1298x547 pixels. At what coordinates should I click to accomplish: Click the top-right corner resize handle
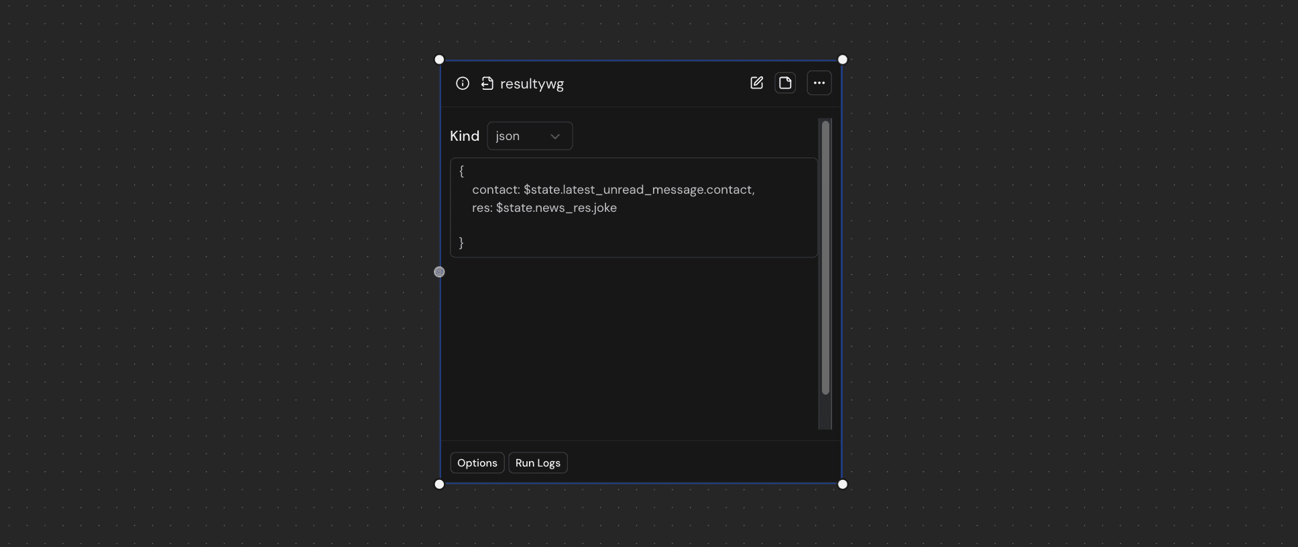coord(843,60)
